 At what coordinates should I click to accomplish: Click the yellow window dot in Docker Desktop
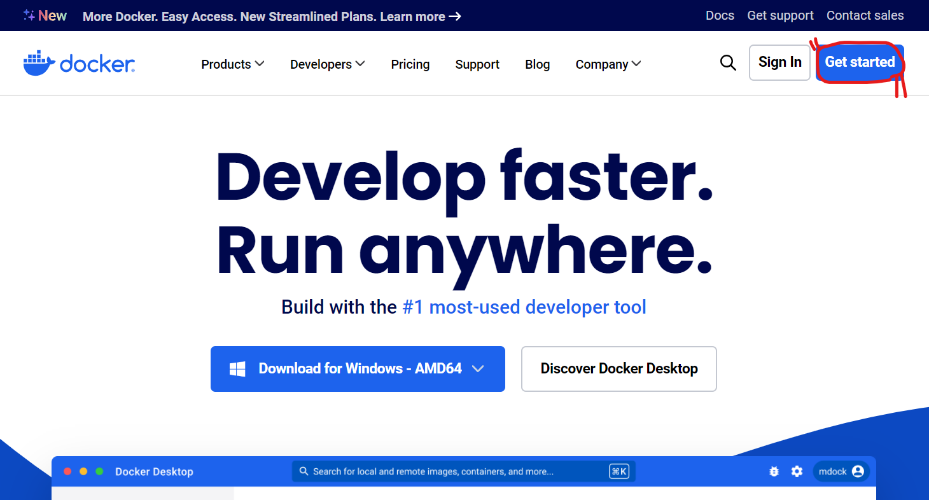pos(83,471)
